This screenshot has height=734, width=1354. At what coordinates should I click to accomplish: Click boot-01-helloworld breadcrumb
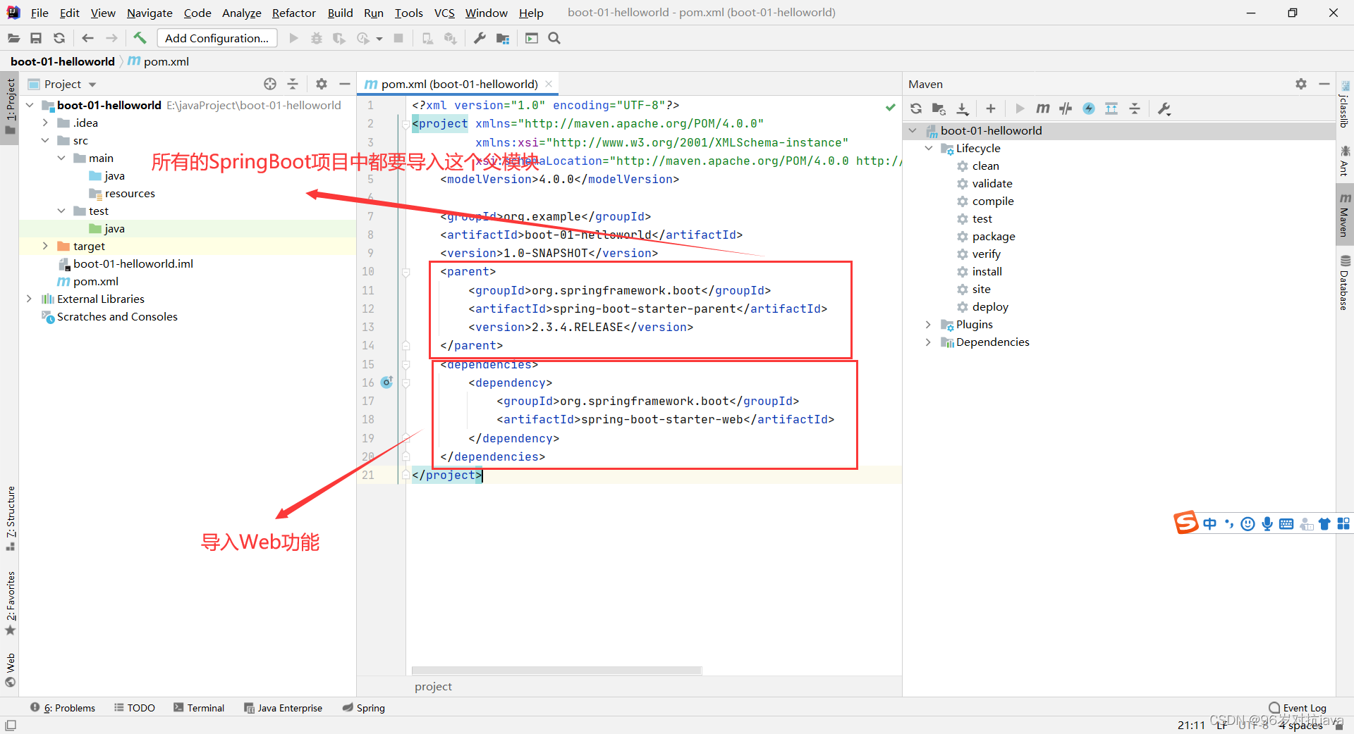click(63, 61)
